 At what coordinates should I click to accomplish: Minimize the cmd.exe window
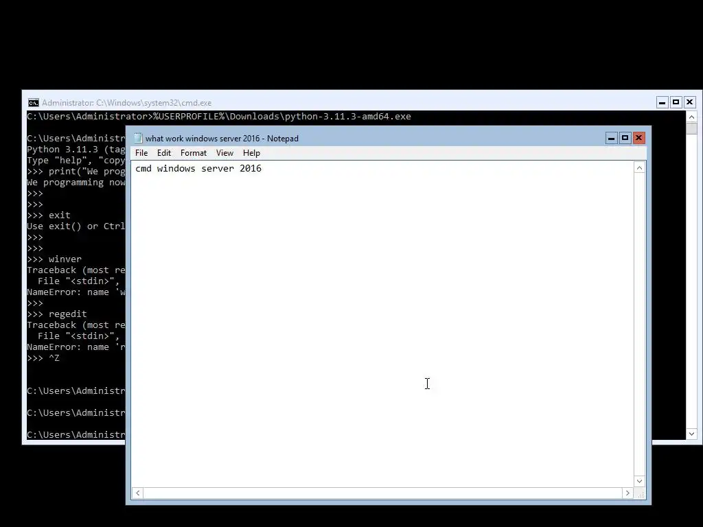[x=662, y=103]
